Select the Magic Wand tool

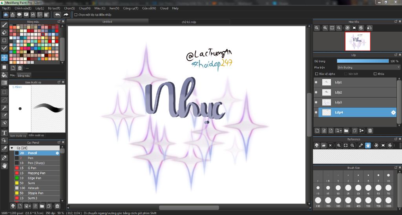point(4,108)
